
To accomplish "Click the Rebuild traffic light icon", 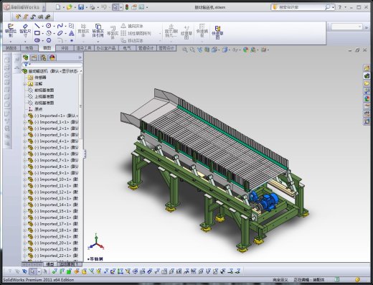I will pyautogui.click(x=127, y=7).
